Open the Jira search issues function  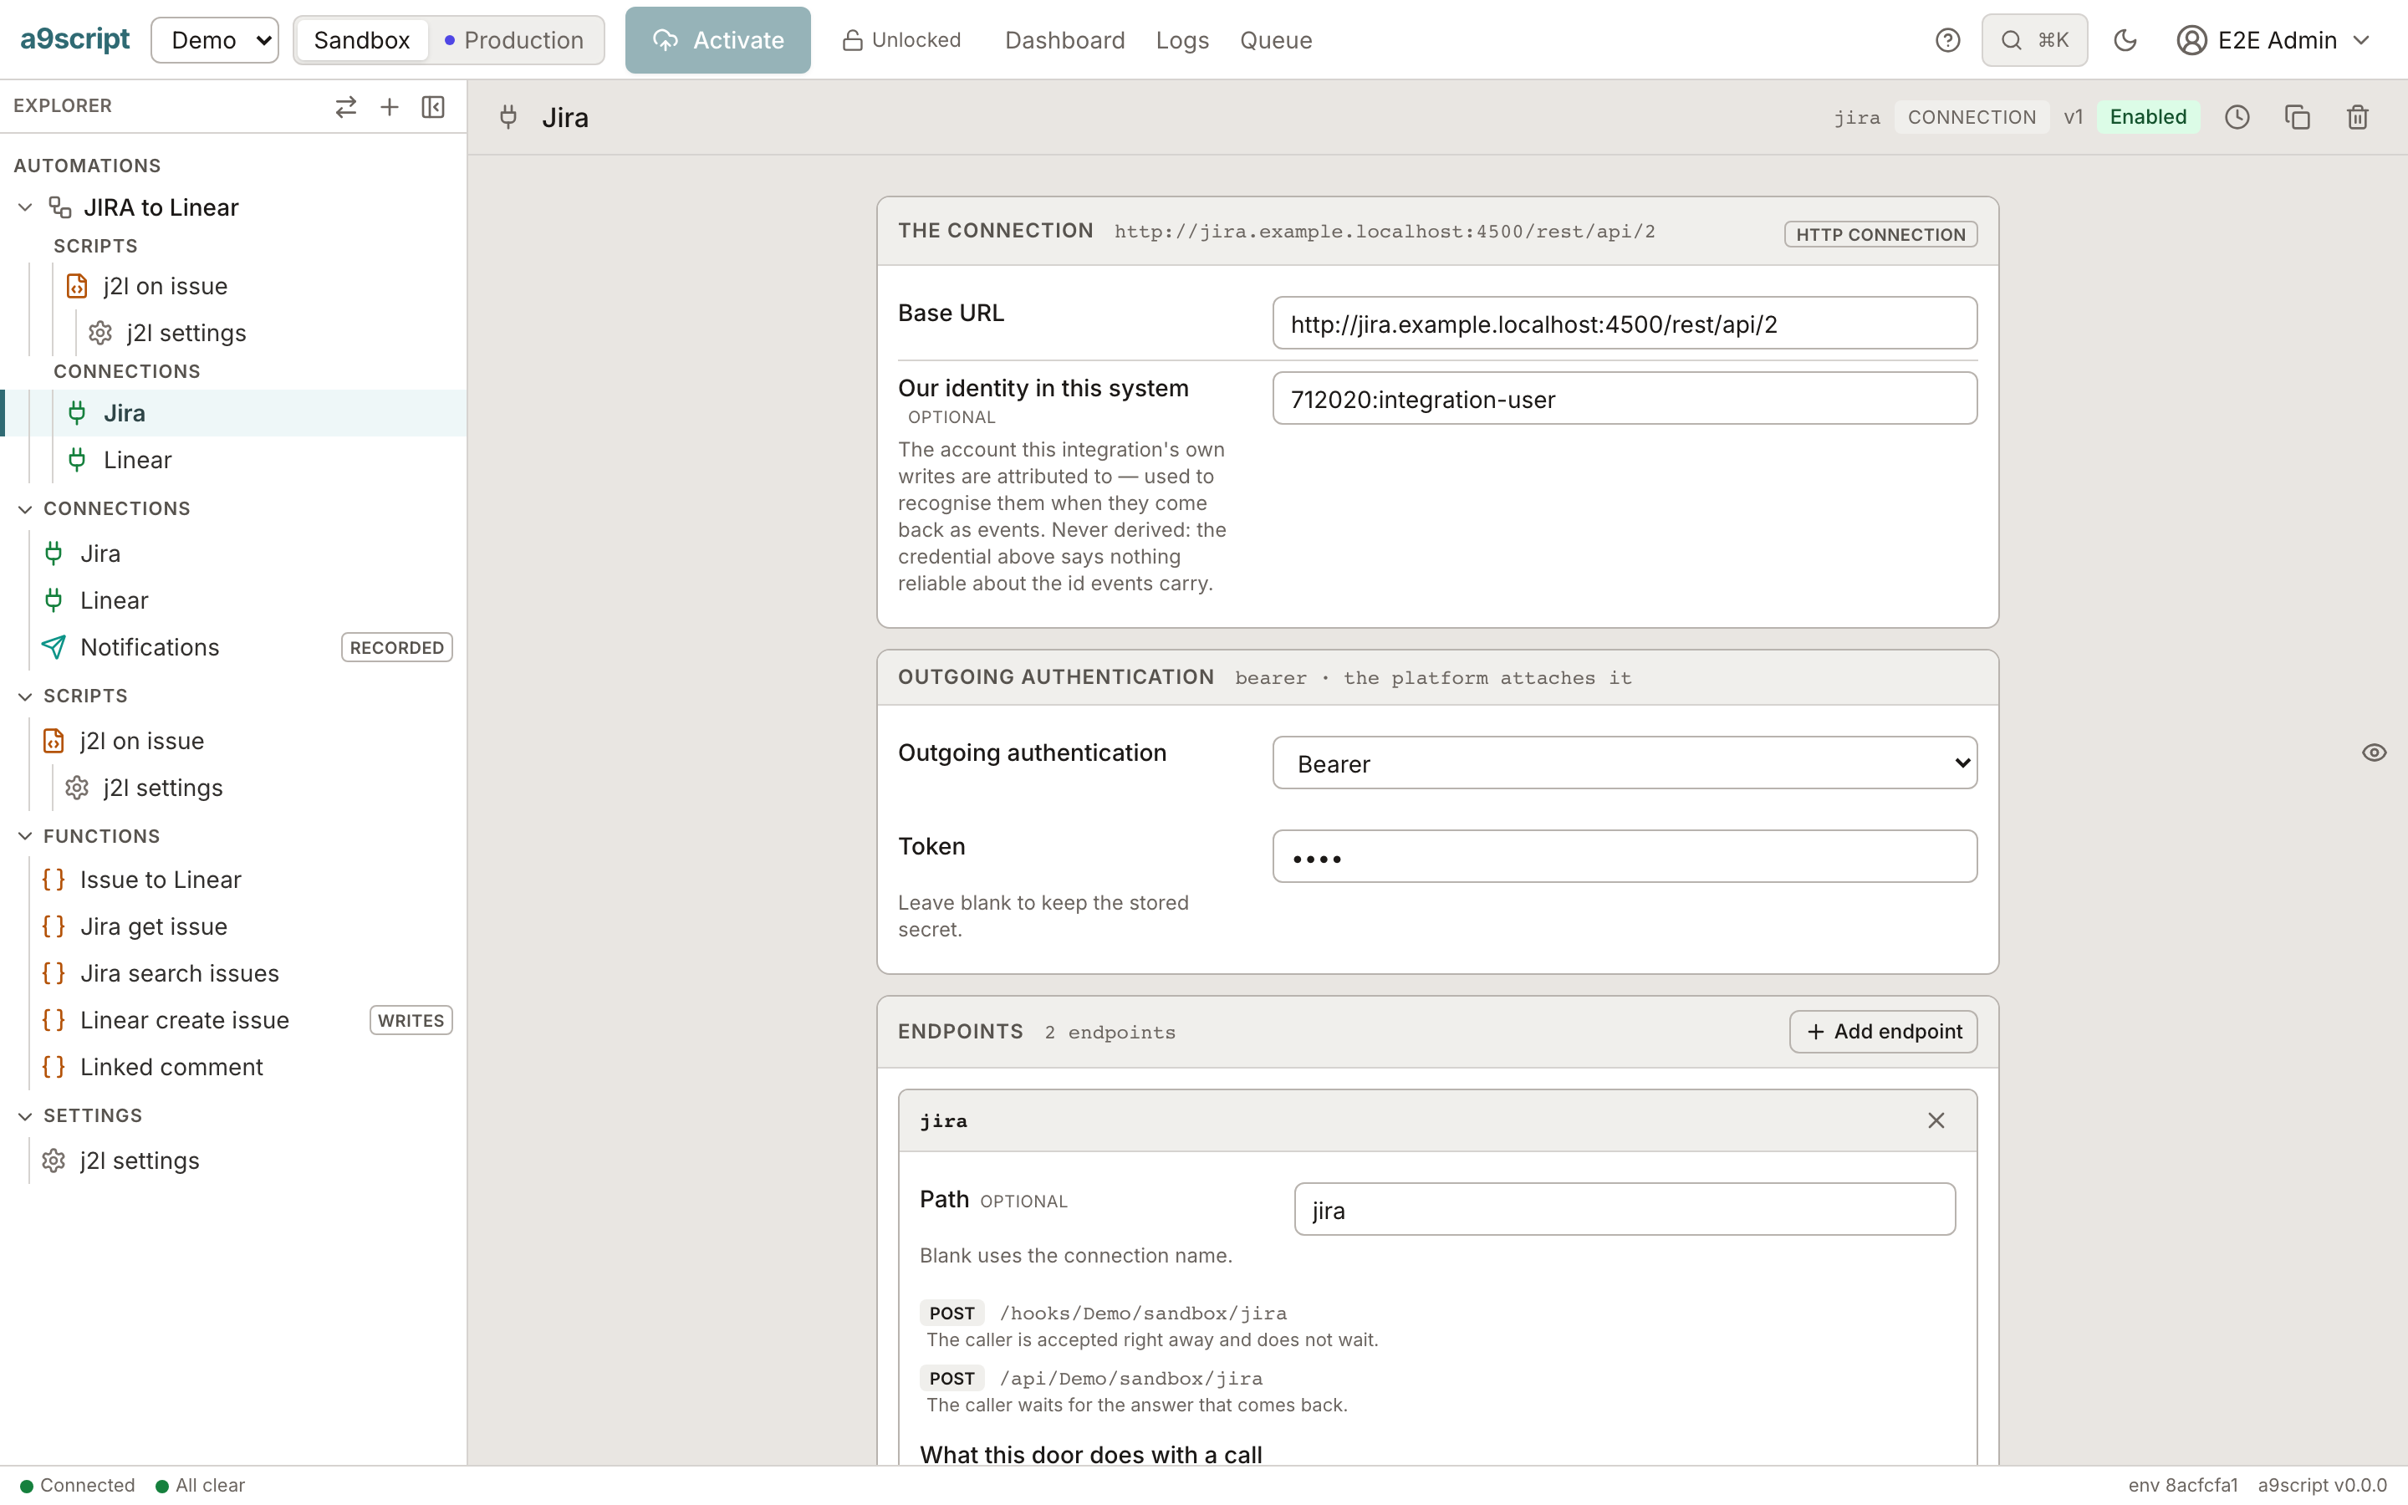[x=179, y=973]
